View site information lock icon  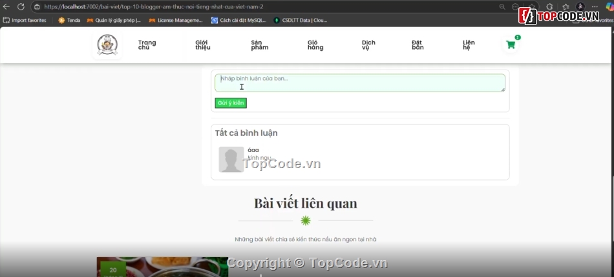[x=37, y=6]
